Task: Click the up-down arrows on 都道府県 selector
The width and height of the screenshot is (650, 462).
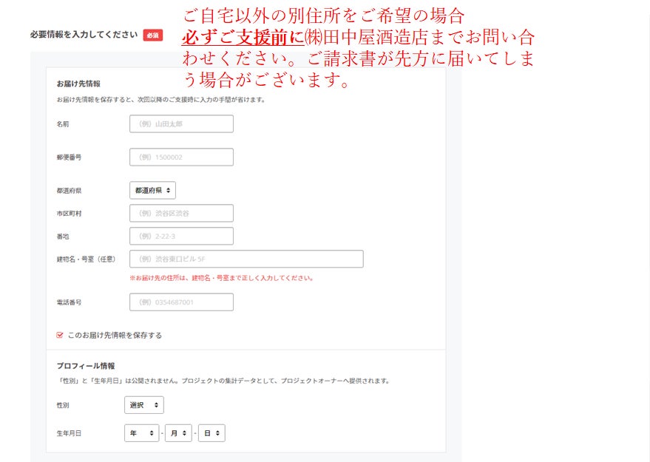Action: pos(169,191)
